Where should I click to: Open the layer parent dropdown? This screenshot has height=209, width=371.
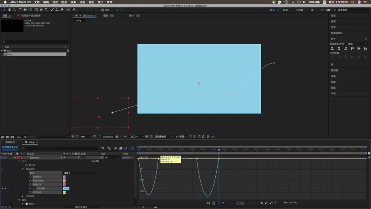[112, 158]
